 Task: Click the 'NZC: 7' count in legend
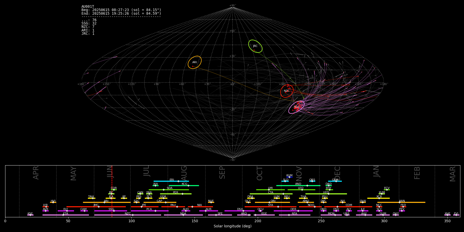pos(88,27)
